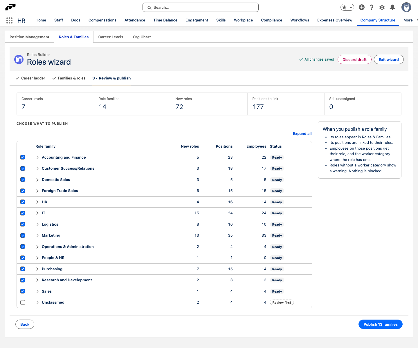Expand the Logistics family row
The image size is (418, 348).
coord(37,224)
